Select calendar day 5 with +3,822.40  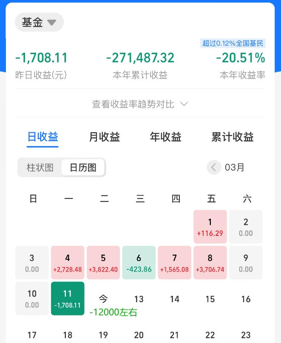[x=103, y=263]
